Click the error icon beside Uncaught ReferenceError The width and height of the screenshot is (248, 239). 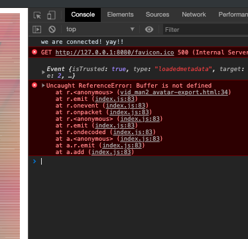pyautogui.click(x=34, y=85)
